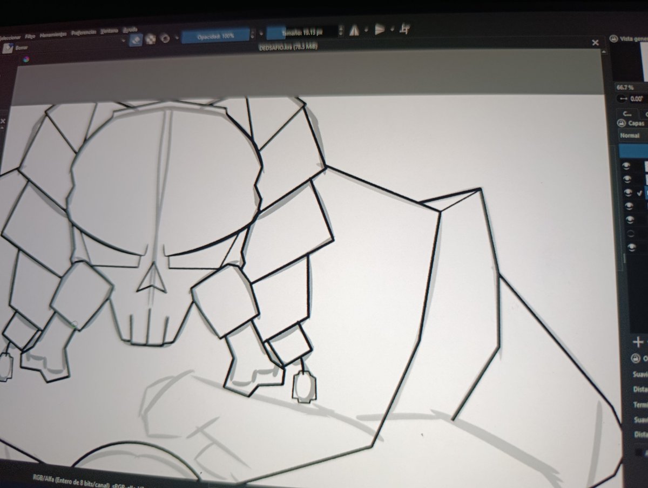Click the Vista general docker title

click(x=633, y=39)
